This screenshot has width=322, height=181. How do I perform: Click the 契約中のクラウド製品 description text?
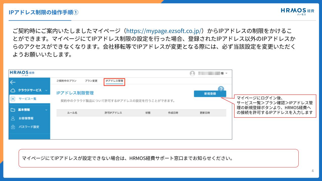point(118,101)
